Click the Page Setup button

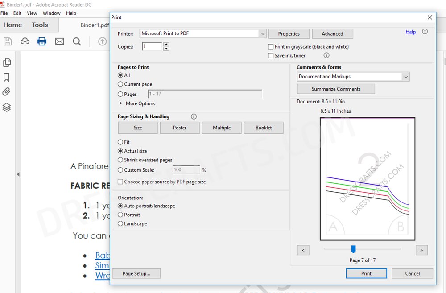[136, 273]
